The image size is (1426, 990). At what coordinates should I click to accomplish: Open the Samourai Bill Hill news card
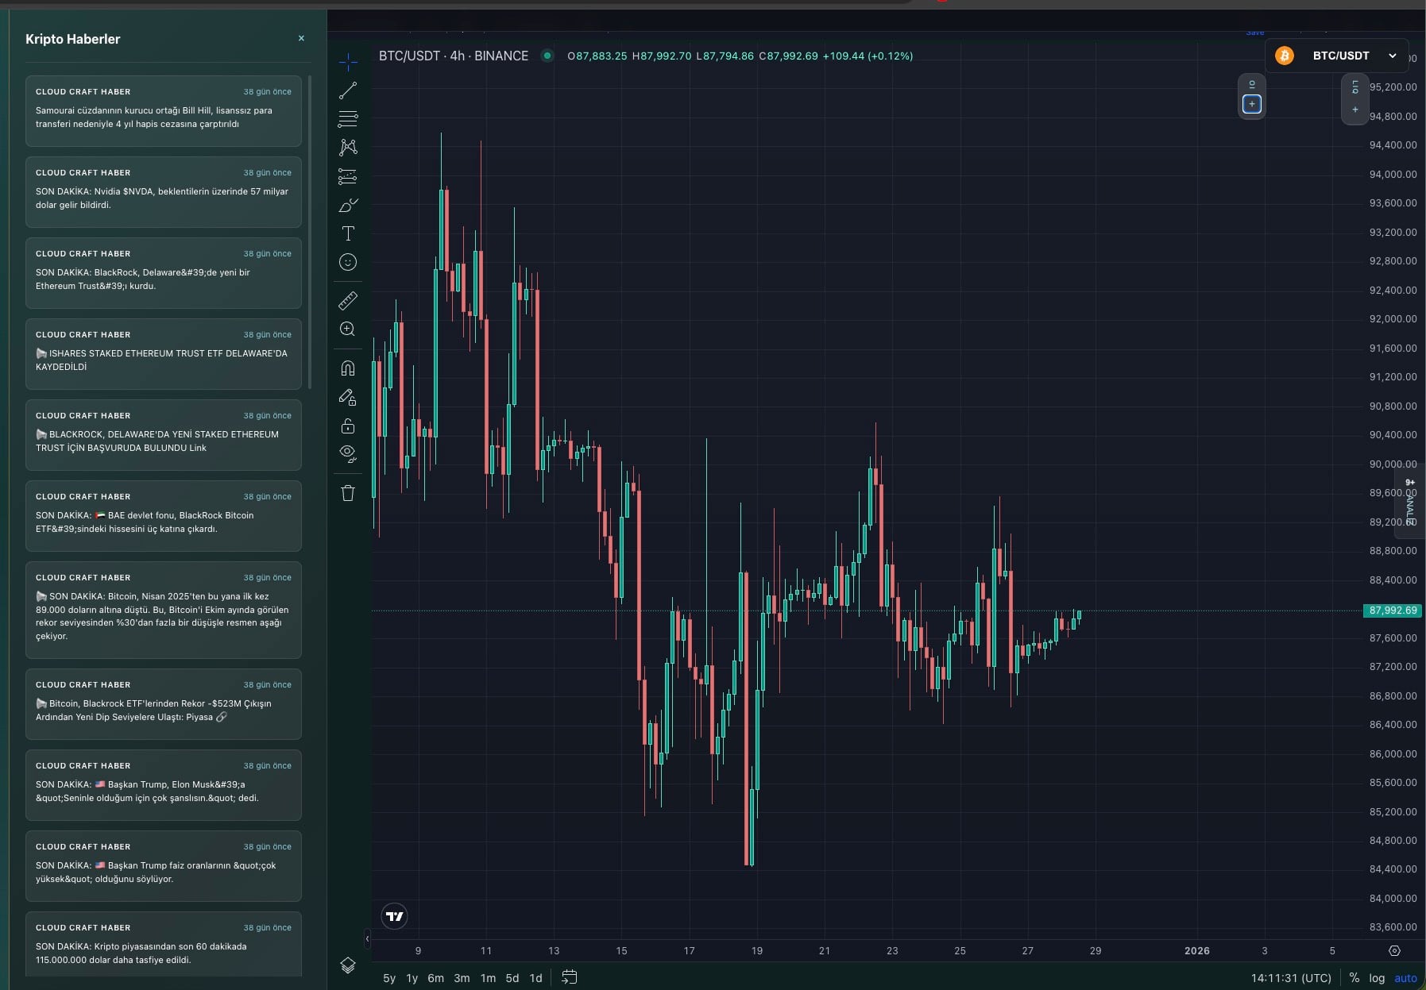pyautogui.click(x=164, y=110)
